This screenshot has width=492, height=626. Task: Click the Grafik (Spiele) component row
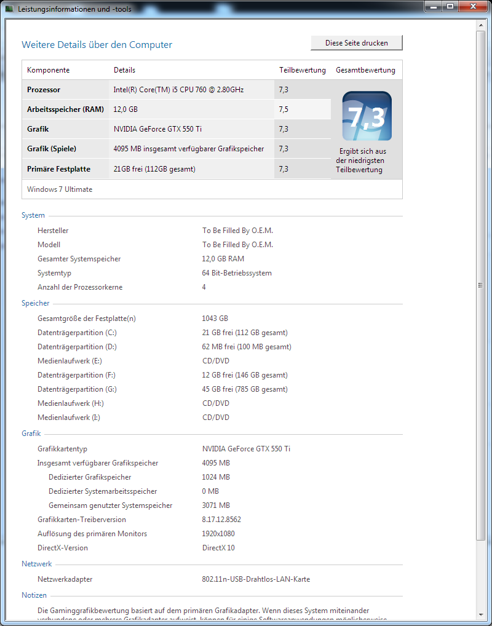click(176, 149)
